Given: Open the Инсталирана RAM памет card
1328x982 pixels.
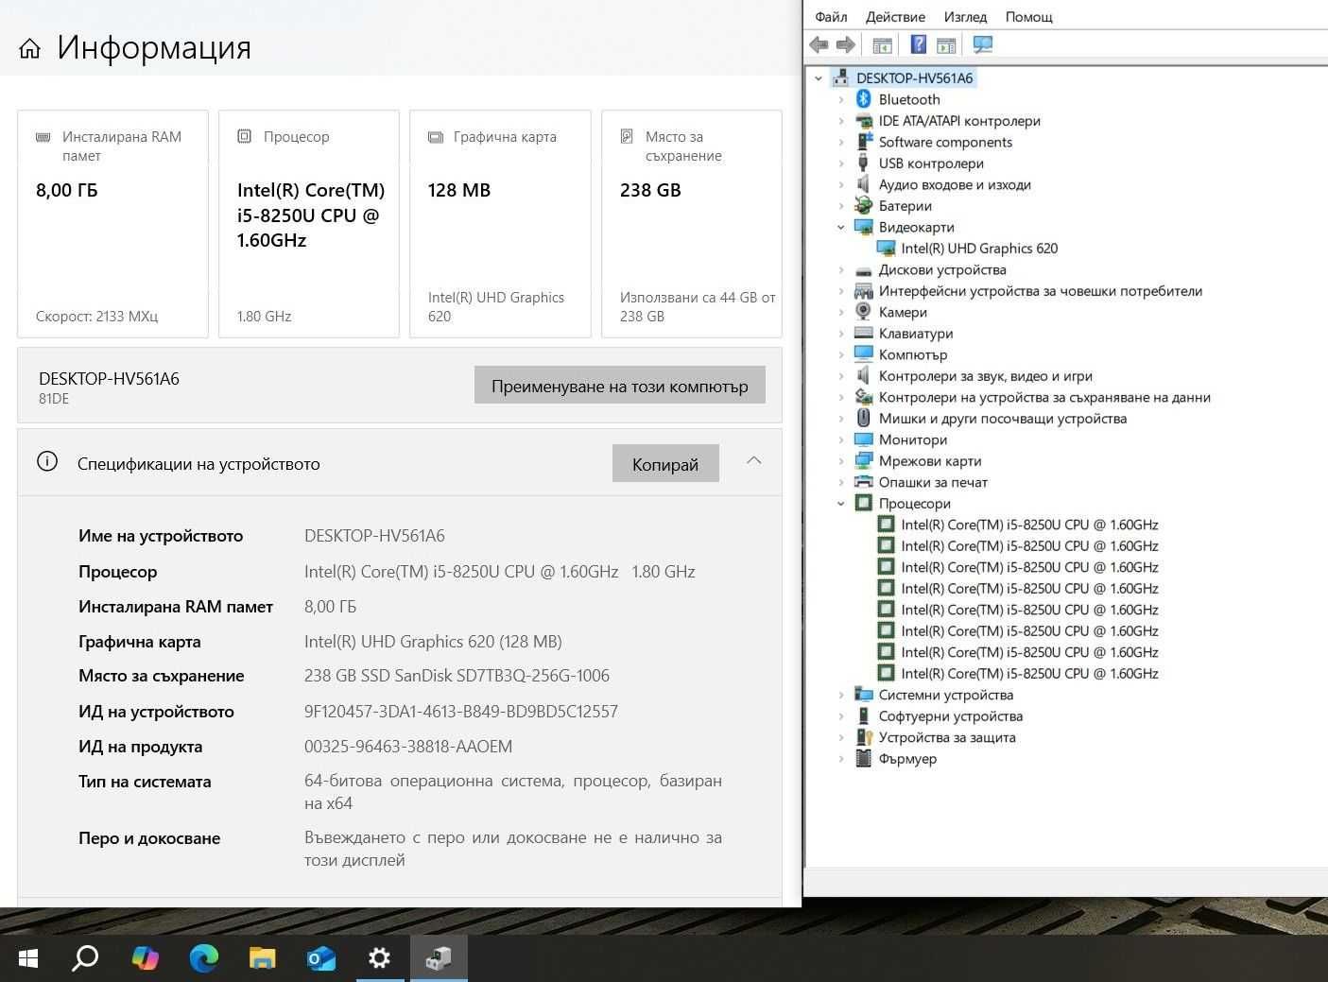Looking at the screenshot, I should click(x=112, y=224).
